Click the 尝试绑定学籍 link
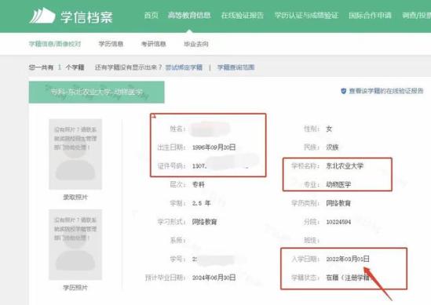Viewport: 431px width, 305px height. (184, 67)
